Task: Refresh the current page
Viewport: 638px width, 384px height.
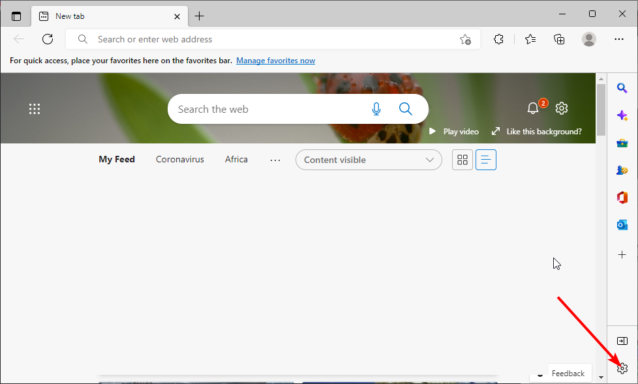Action: pyautogui.click(x=48, y=39)
